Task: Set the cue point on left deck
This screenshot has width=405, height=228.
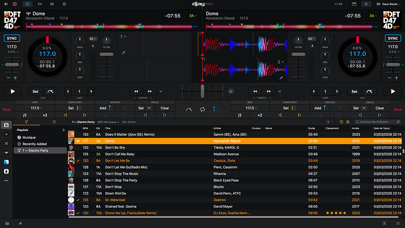Action: pyautogui.click(x=35, y=92)
